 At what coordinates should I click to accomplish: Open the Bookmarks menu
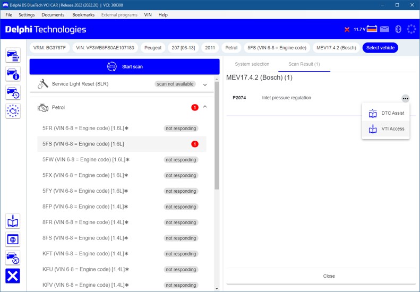(83, 15)
